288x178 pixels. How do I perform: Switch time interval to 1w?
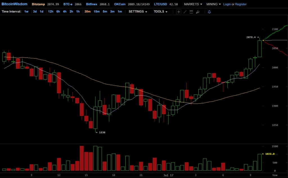(x=26, y=11)
